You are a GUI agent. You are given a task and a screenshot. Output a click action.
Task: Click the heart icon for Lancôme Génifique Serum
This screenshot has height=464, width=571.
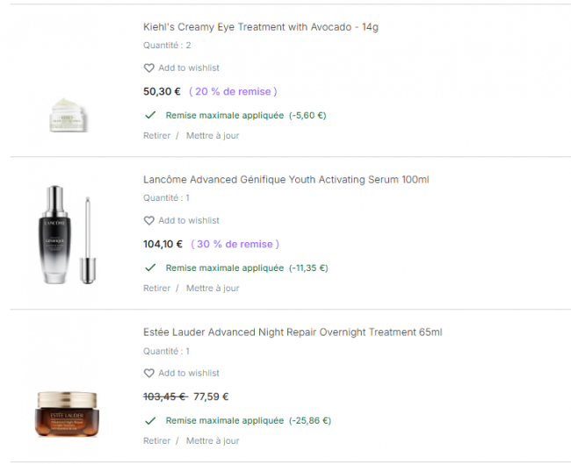[x=149, y=221]
